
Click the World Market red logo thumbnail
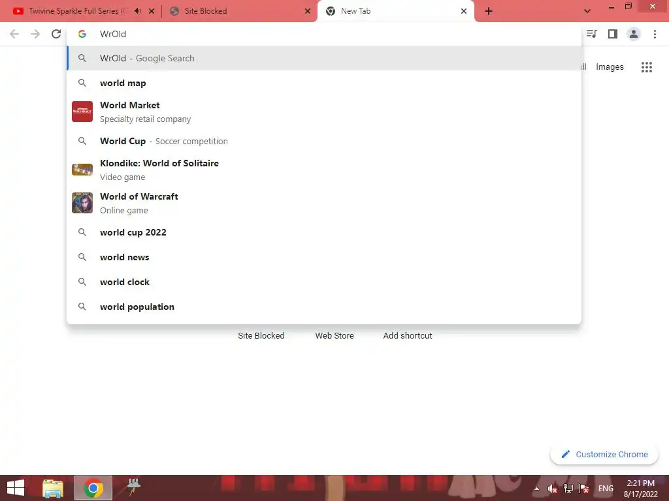click(x=82, y=112)
